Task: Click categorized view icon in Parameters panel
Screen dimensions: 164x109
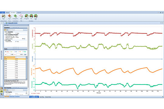Action: coord(5,30)
